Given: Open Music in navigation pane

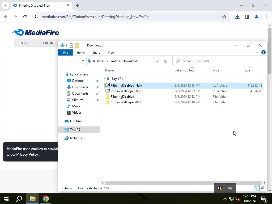Looking at the screenshot, I should click(x=76, y=106).
